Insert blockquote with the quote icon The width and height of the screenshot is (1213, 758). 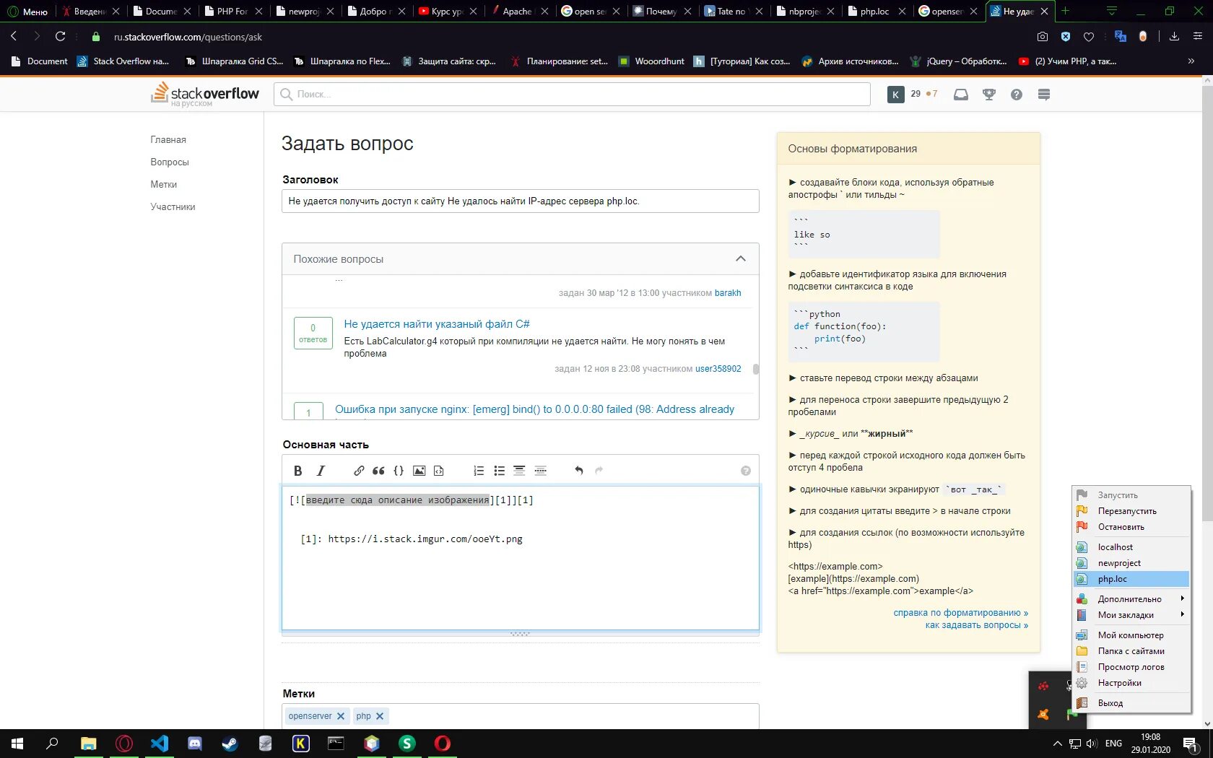coord(378,471)
